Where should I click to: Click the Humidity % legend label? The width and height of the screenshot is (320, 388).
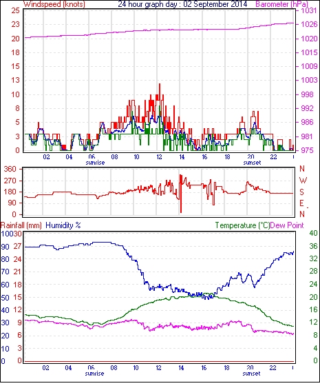[x=63, y=225]
